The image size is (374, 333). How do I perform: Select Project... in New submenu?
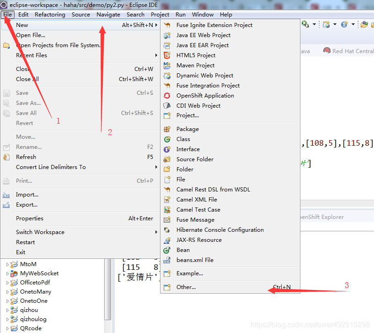(230, 115)
